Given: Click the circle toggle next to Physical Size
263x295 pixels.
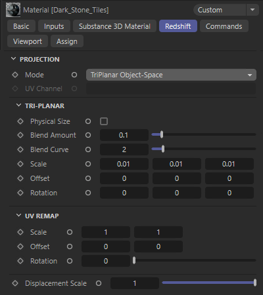Looking at the screenshot, I should 88,121.
